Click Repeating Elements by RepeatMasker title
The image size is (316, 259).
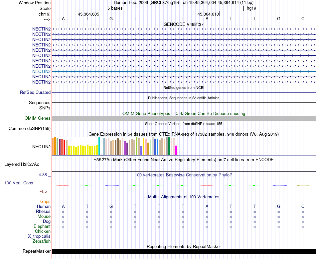(x=184, y=246)
